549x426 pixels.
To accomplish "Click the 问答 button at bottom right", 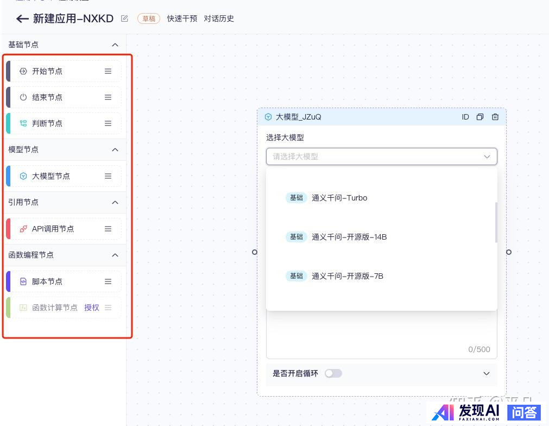I will pyautogui.click(x=524, y=412).
